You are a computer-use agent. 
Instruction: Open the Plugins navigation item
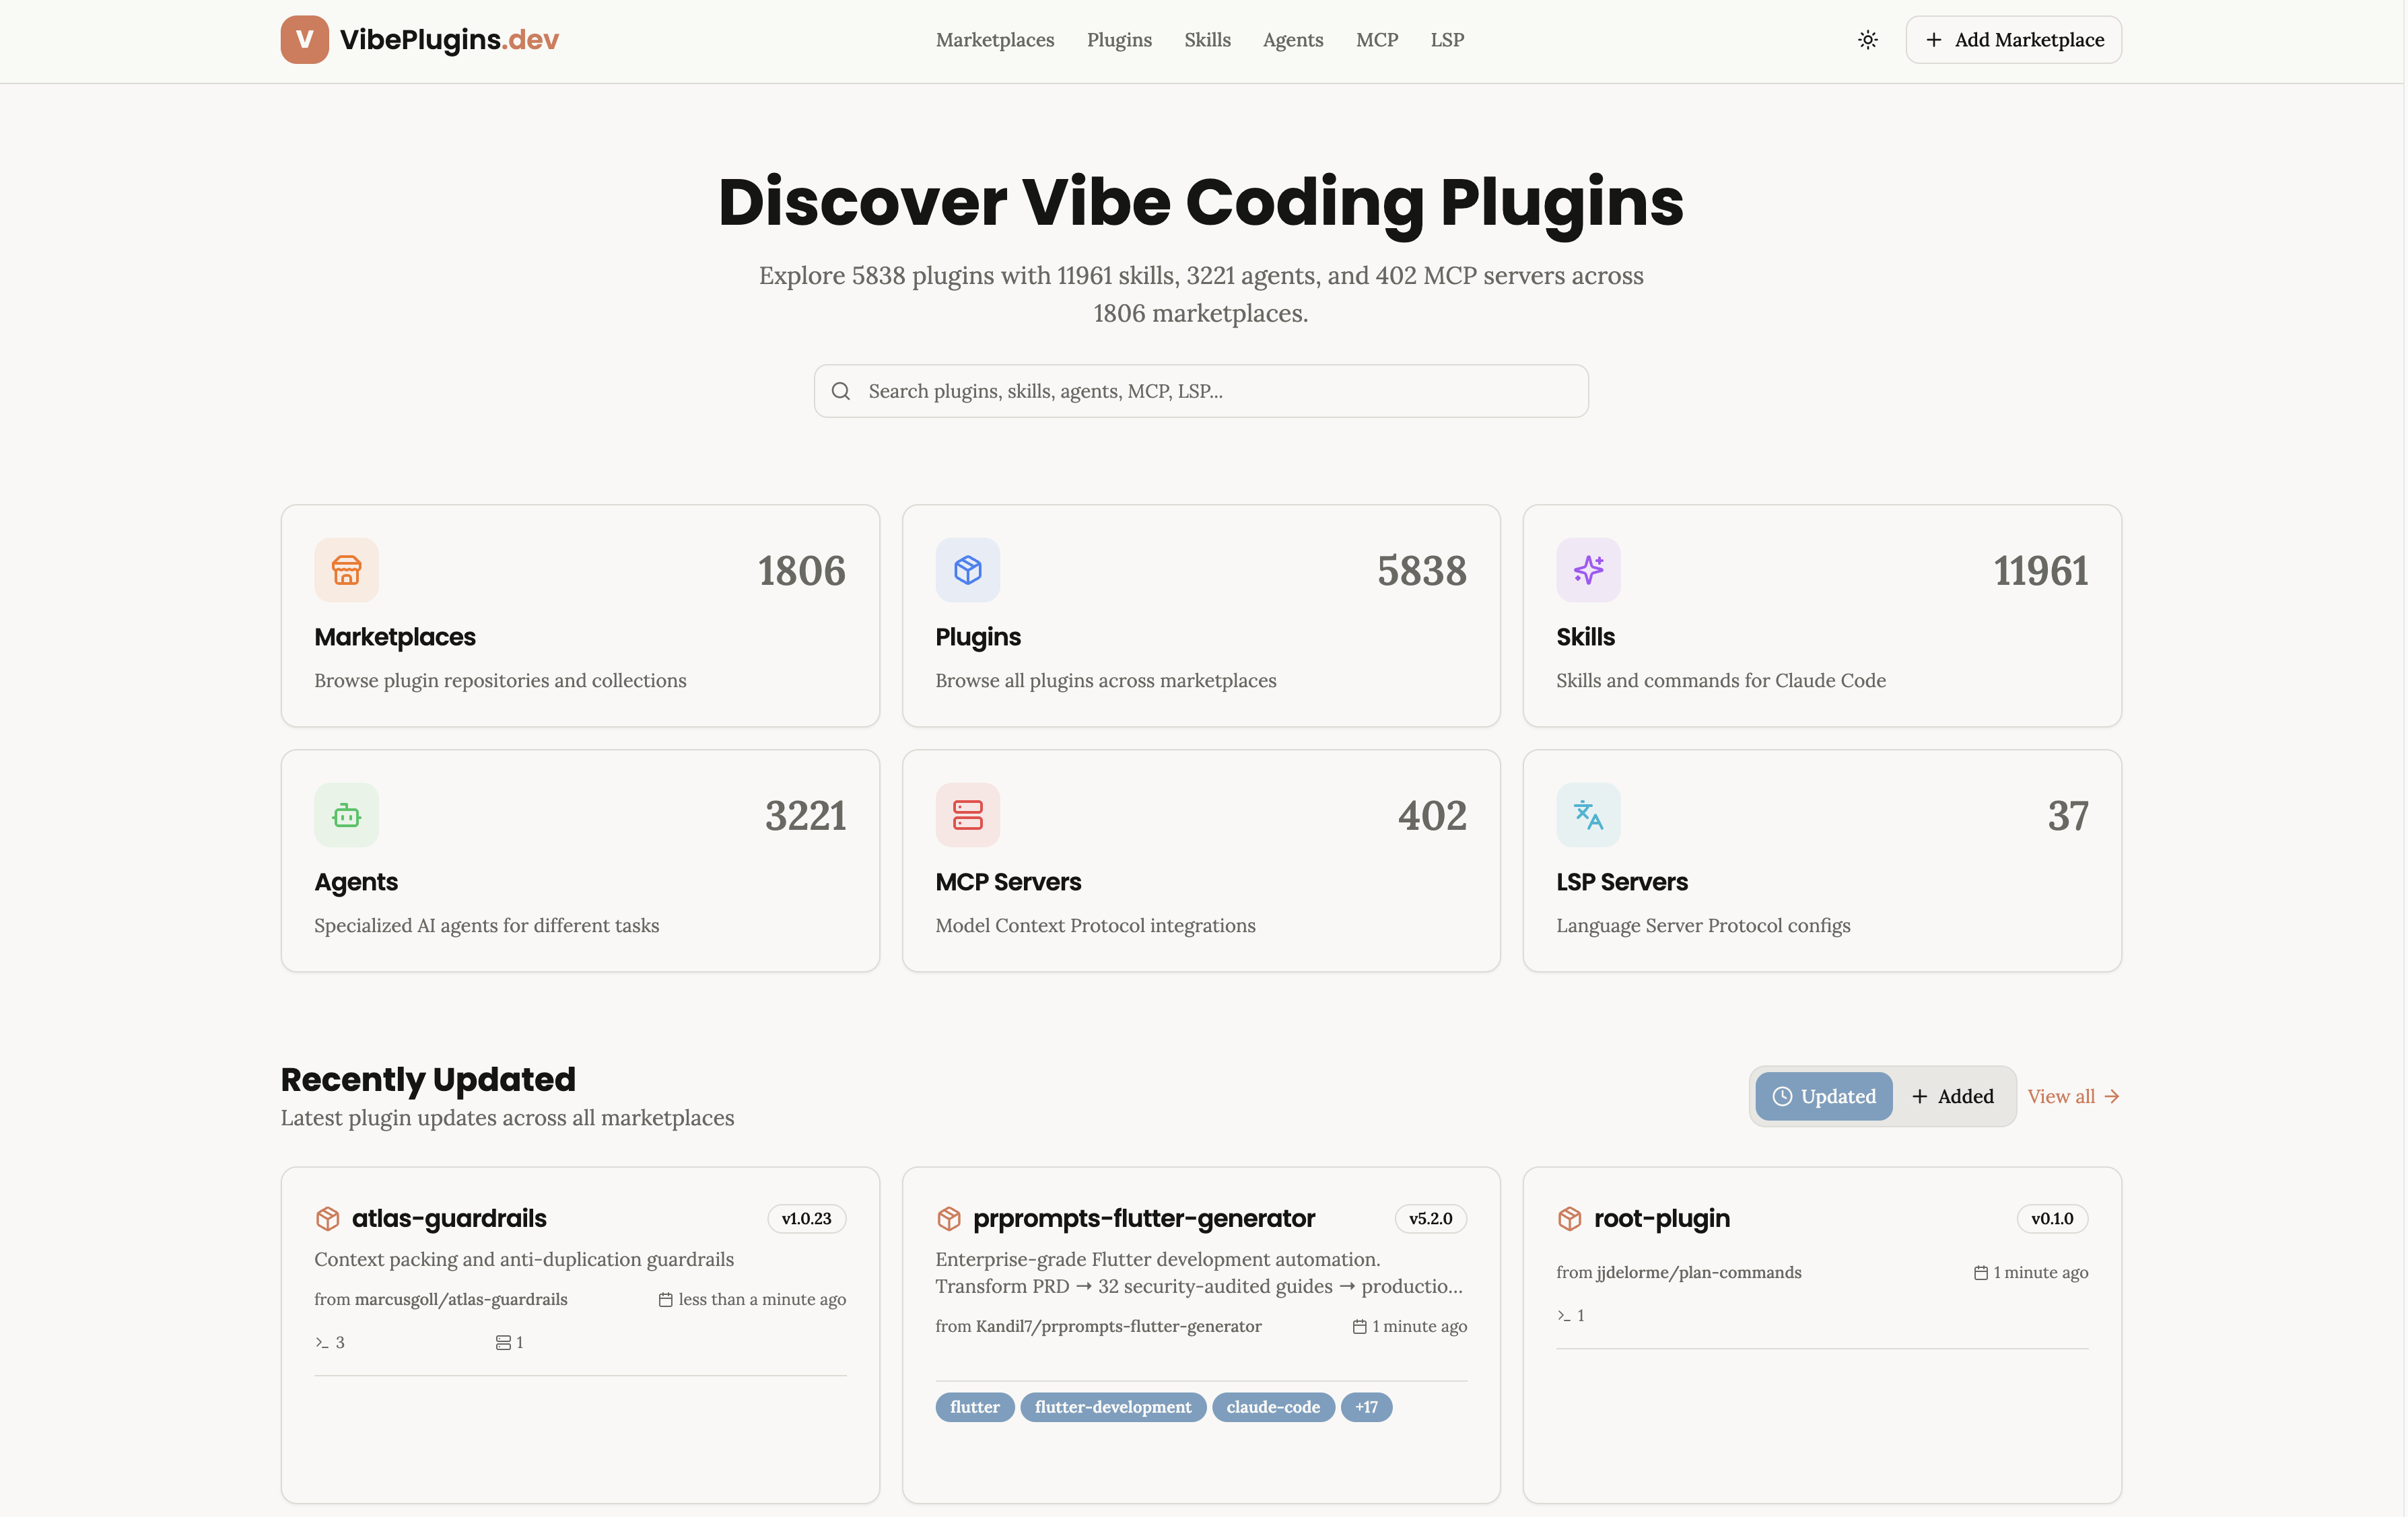(x=1119, y=40)
